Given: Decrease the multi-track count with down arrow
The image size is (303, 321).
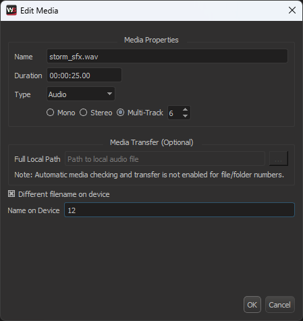Looking at the screenshot, I should click(x=185, y=116).
